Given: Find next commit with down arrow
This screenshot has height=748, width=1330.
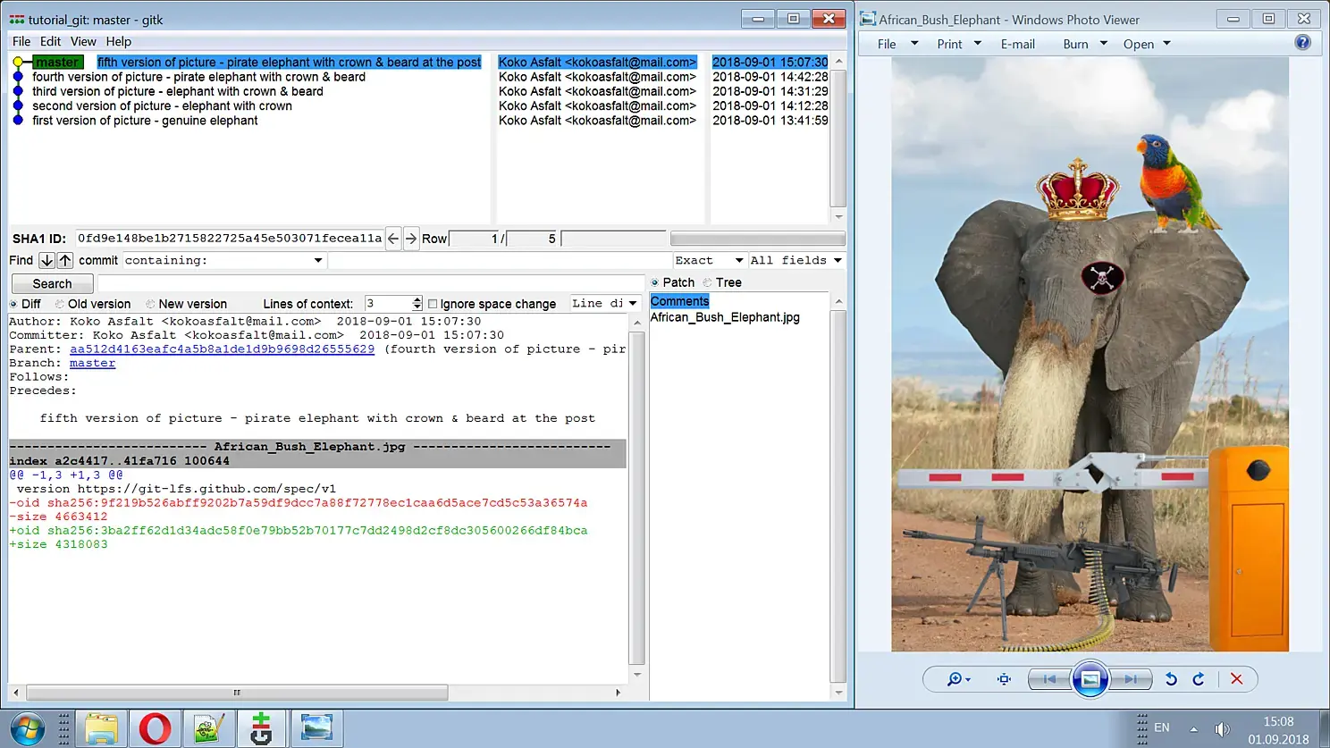Looking at the screenshot, I should (46, 260).
